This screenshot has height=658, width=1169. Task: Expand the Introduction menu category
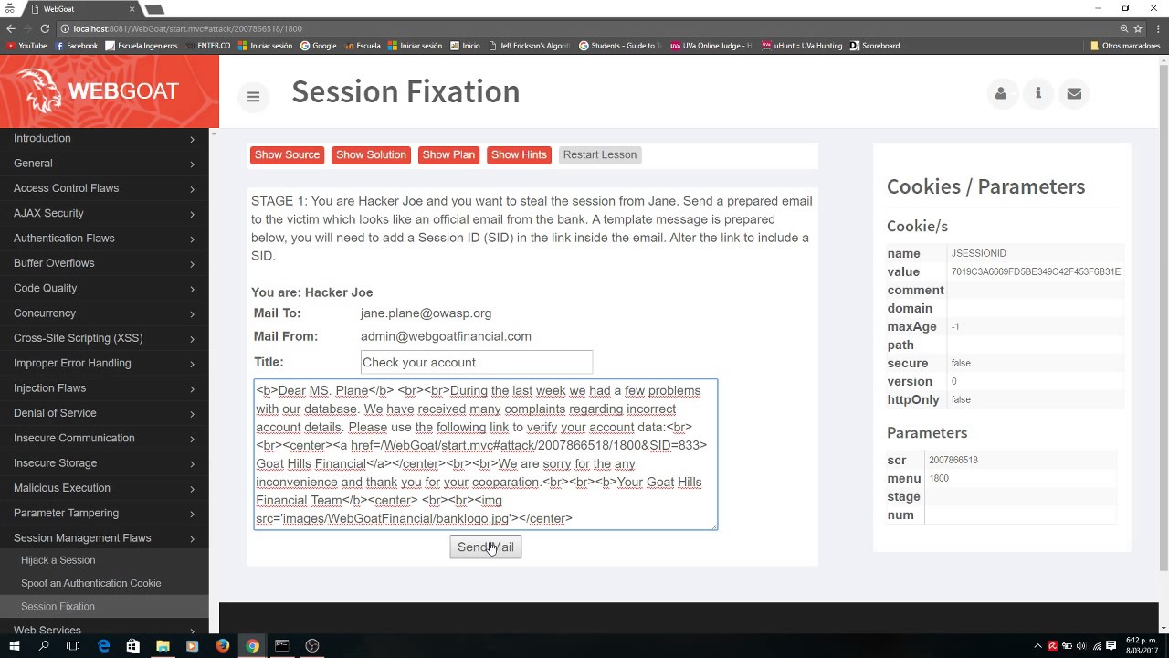pos(104,138)
